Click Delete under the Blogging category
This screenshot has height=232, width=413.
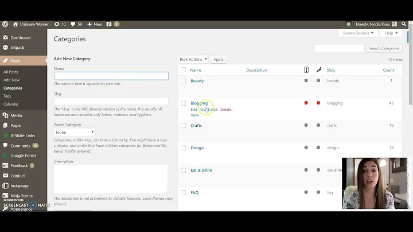click(x=226, y=109)
